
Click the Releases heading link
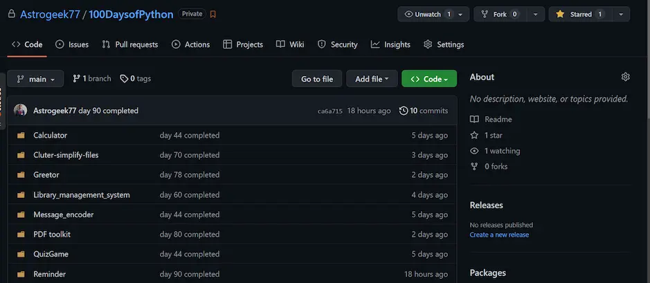pos(486,205)
